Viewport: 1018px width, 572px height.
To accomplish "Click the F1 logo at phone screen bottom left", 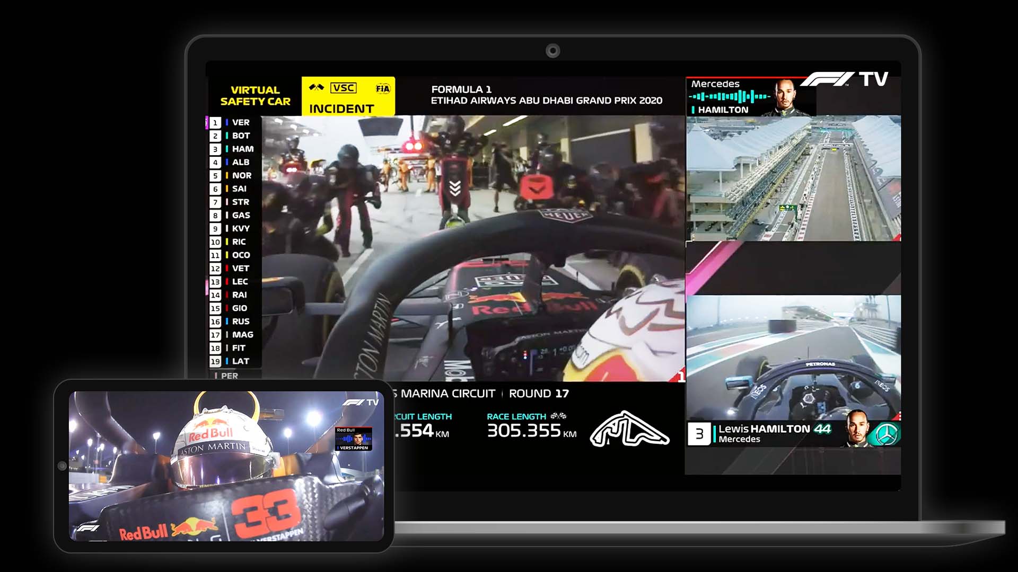I will click(88, 528).
